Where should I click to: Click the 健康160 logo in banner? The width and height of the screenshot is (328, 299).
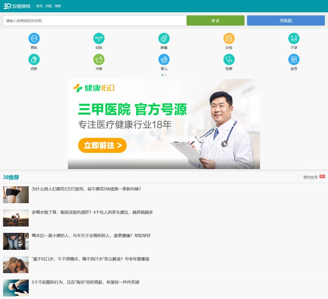coord(94,88)
